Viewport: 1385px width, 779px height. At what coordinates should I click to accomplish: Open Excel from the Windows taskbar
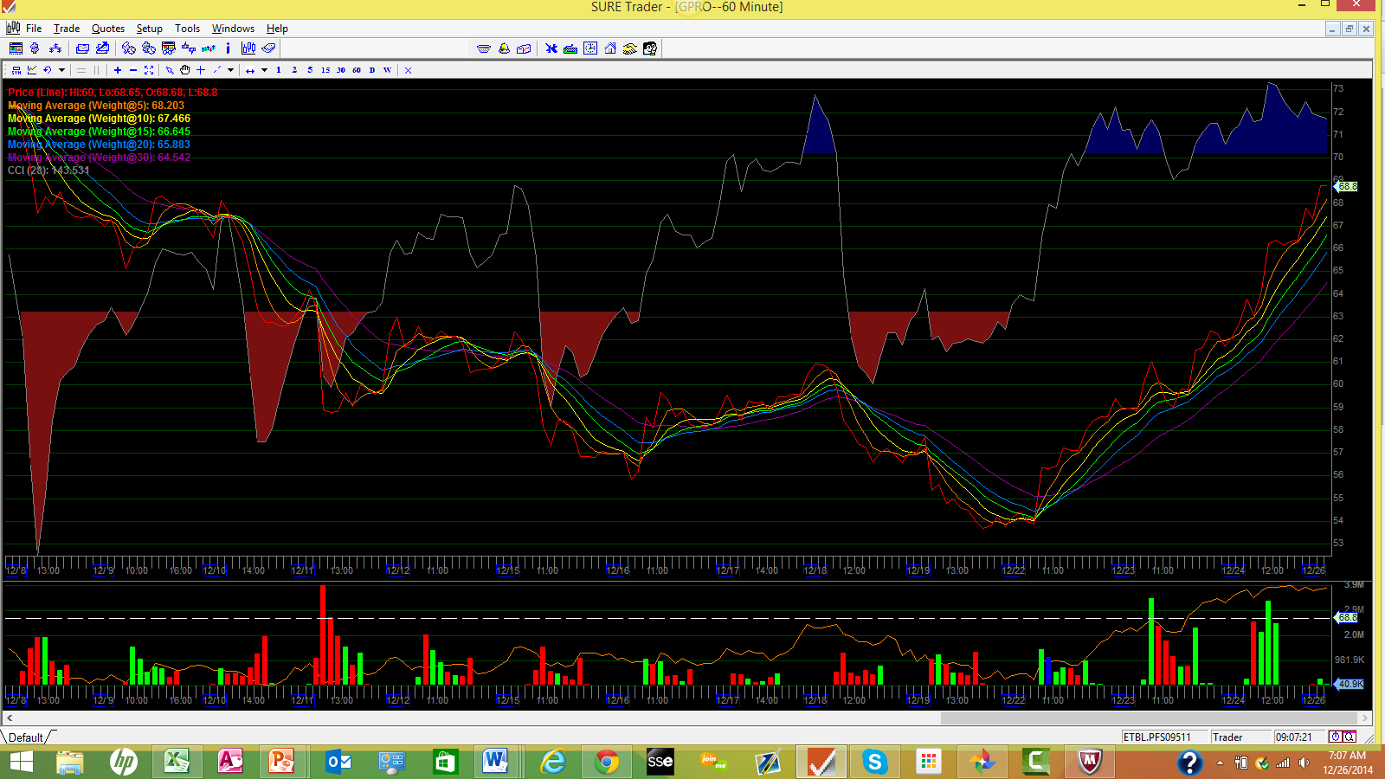tap(177, 762)
